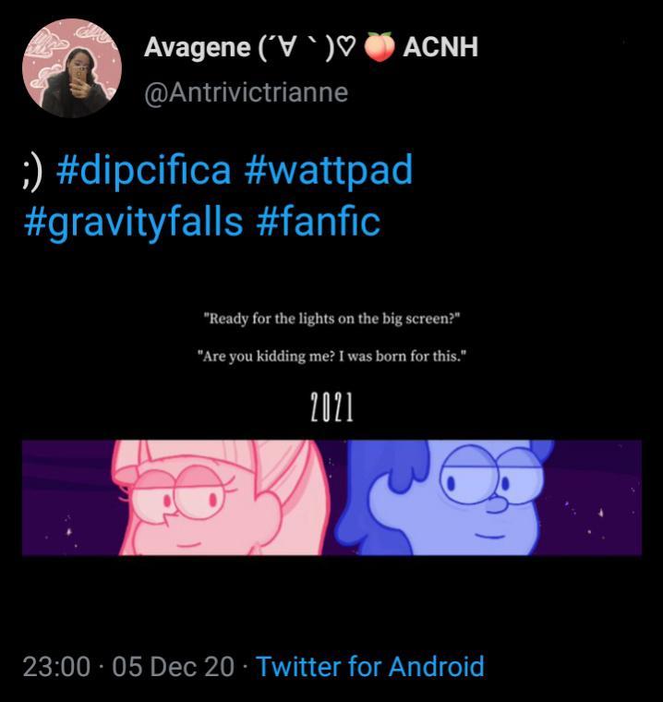Click the blue boy character in banner

pyautogui.click(x=445, y=497)
